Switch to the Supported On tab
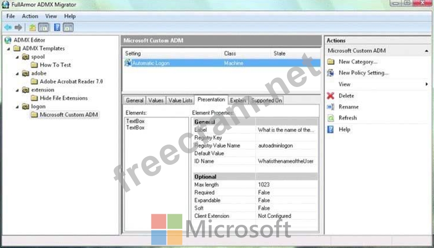Viewport: 434px width, 248px height. coord(266,100)
